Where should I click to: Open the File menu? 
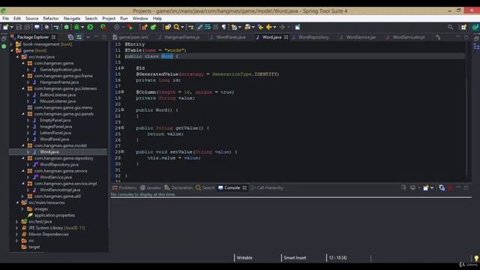point(5,18)
